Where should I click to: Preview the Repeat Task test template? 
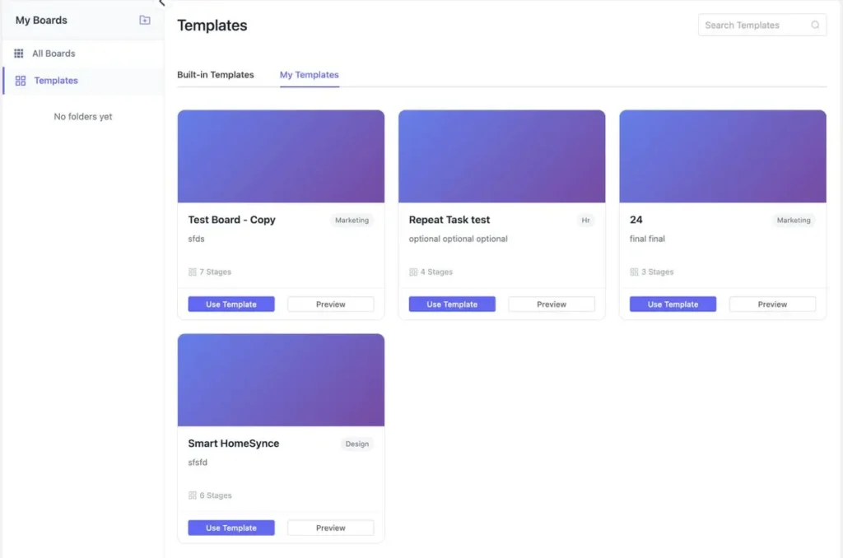pos(551,304)
